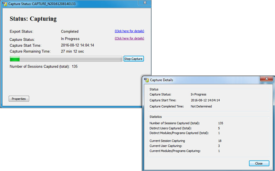
Task: Click sessions captured count 135 in main window
Action: [75, 66]
